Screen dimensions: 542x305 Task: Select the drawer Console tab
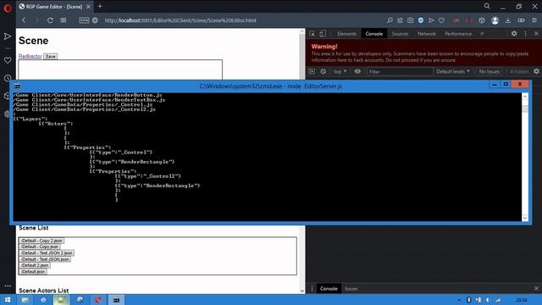329,288
